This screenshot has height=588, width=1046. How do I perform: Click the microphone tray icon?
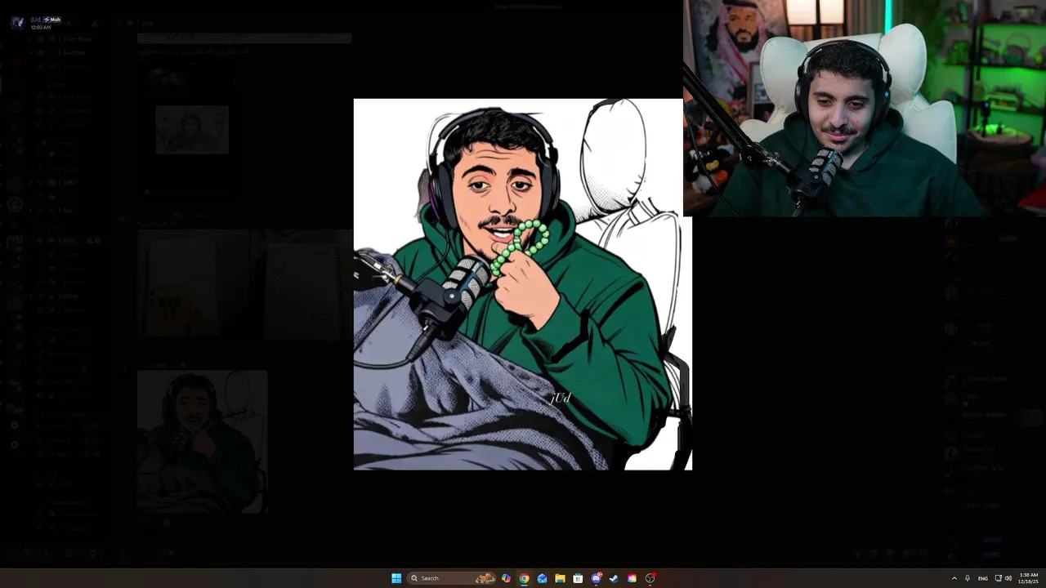click(968, 578)
